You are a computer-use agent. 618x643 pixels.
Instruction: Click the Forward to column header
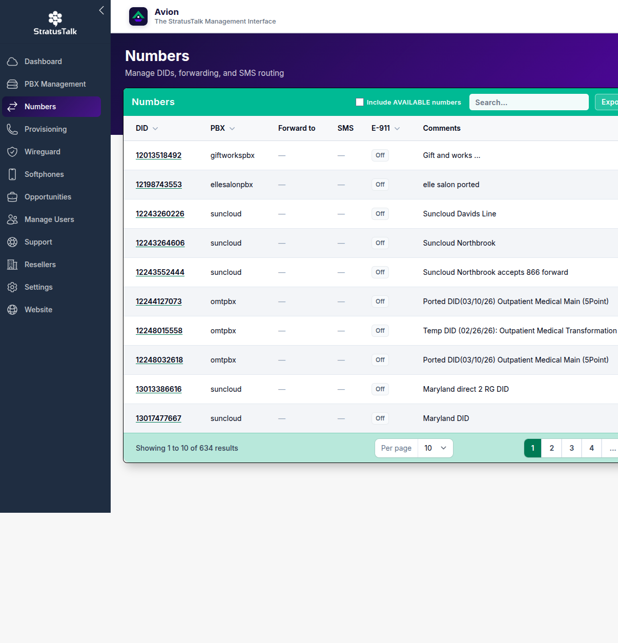(x=297, y=128)
